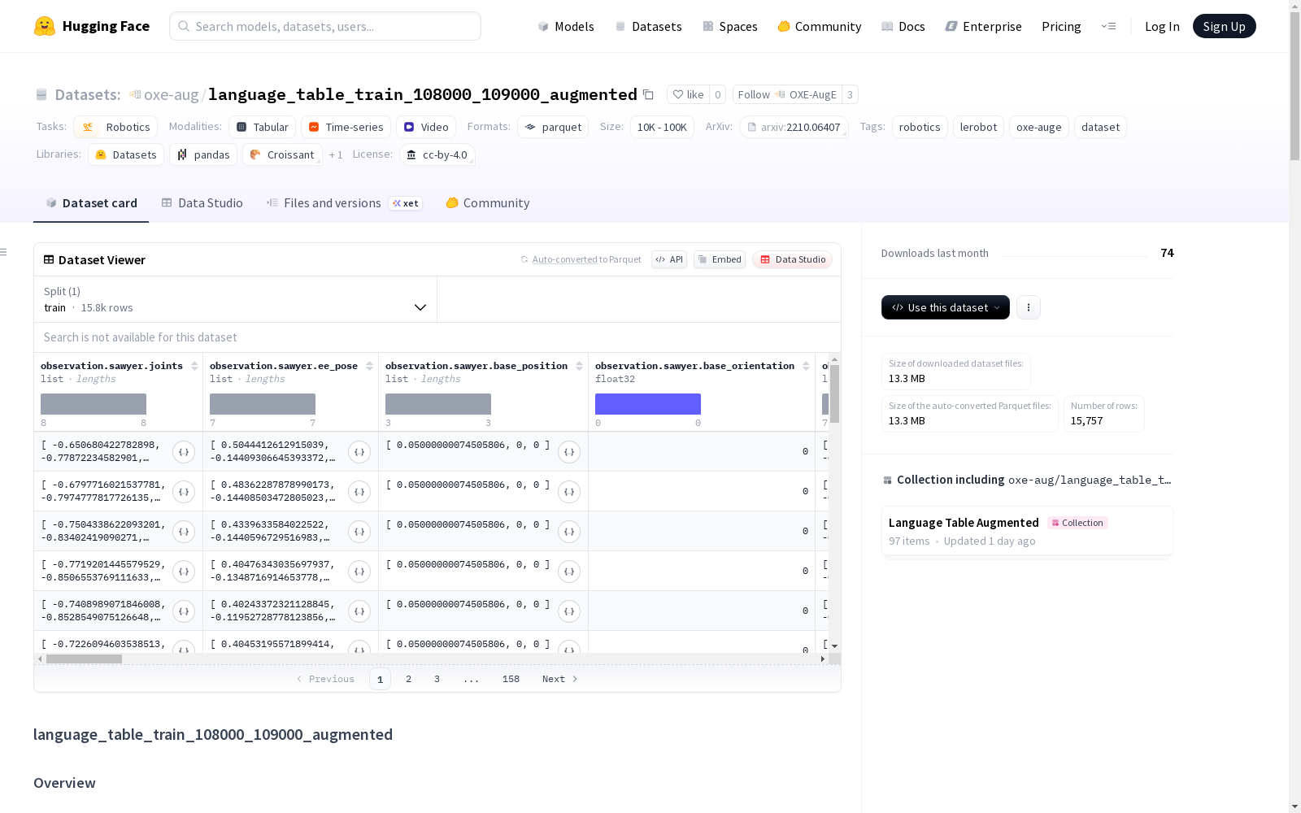
Task: Expand ee_pose cell starting with 0.40476343035697937
Action: coord(359,572)
